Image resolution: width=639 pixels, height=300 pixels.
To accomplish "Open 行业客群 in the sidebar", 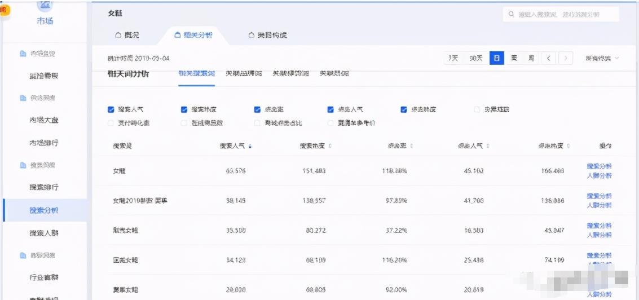I will pos(44,277).
